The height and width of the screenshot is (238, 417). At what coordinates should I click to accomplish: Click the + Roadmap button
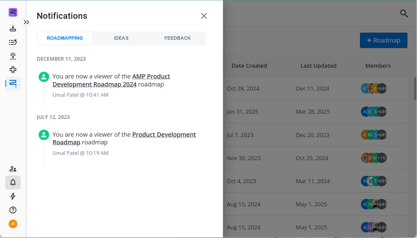383,40
